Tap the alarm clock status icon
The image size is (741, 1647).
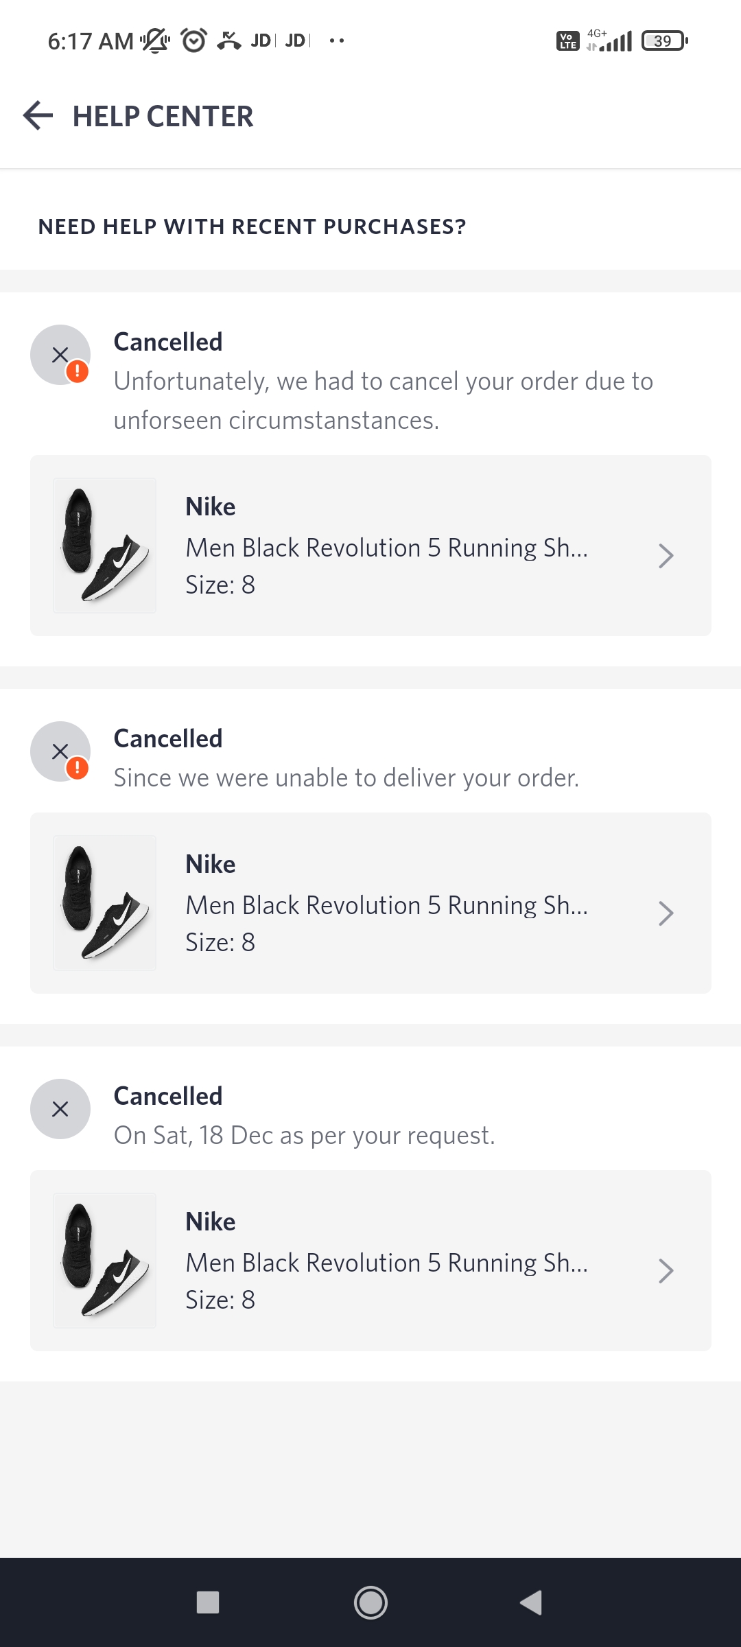tap(193, 41)
